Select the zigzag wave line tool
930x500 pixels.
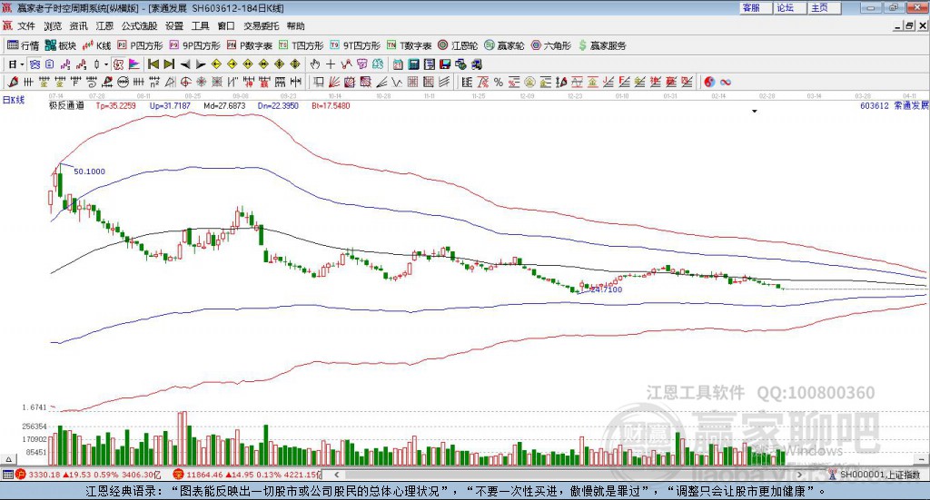[398, 83]
